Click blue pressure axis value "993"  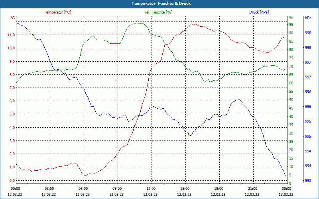tap(308, 181)
